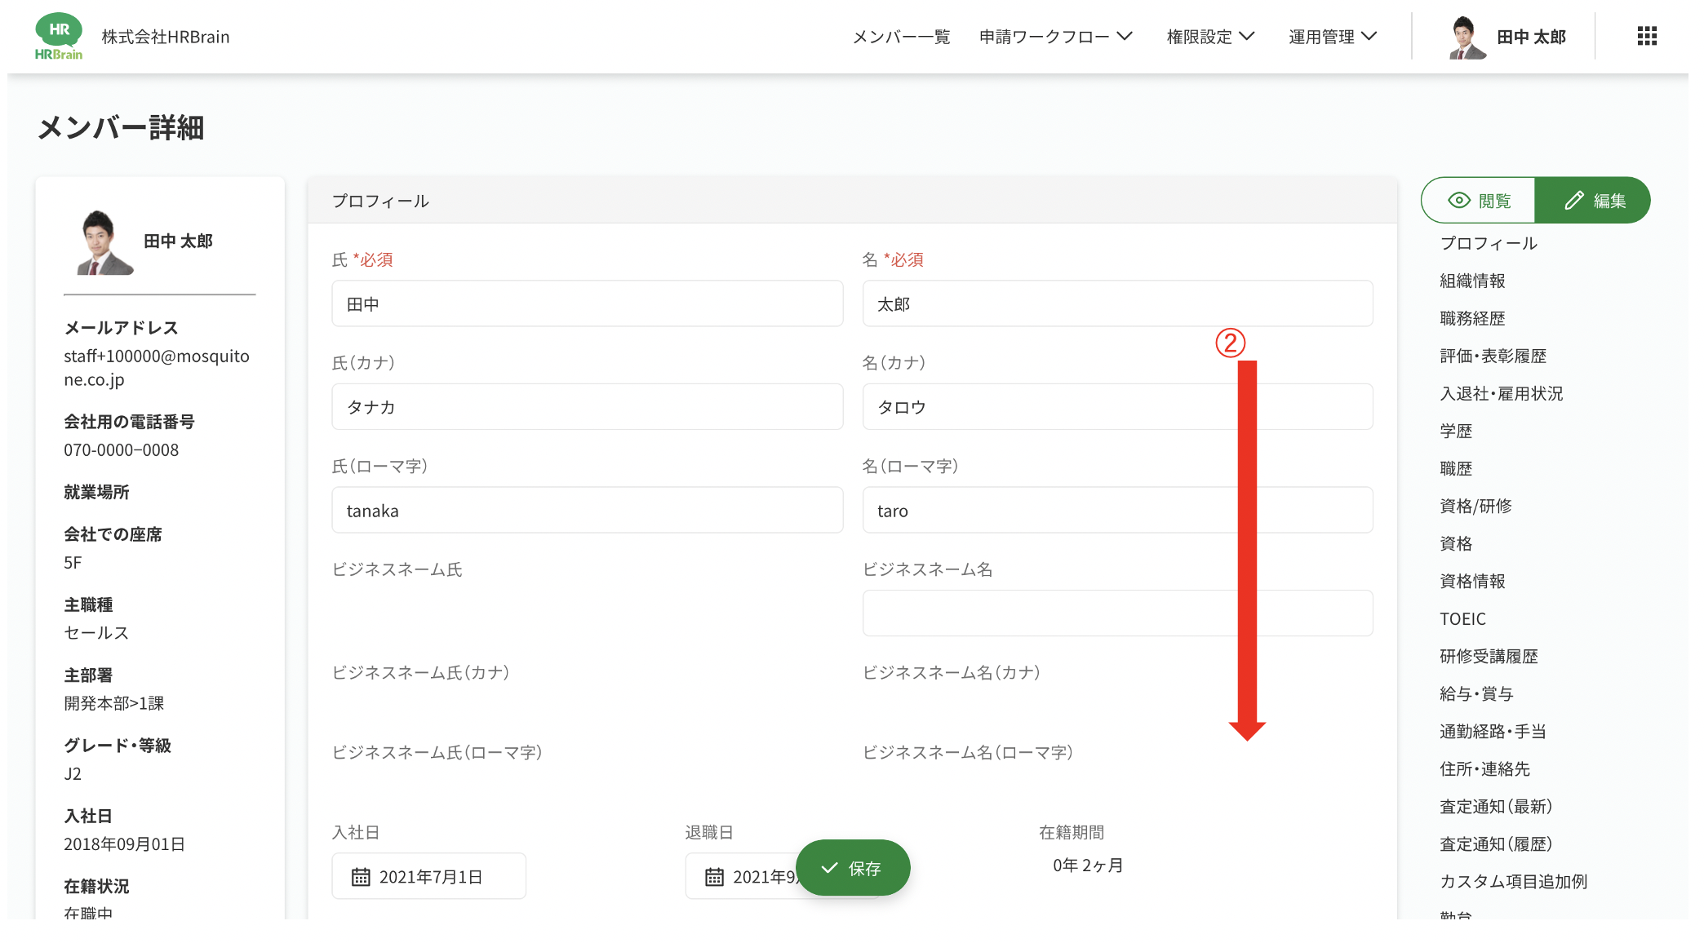This screenshot has width=1704, height=943.
Task: Switch to 閲覧 view mode
Action: [x=1478, y=201]
